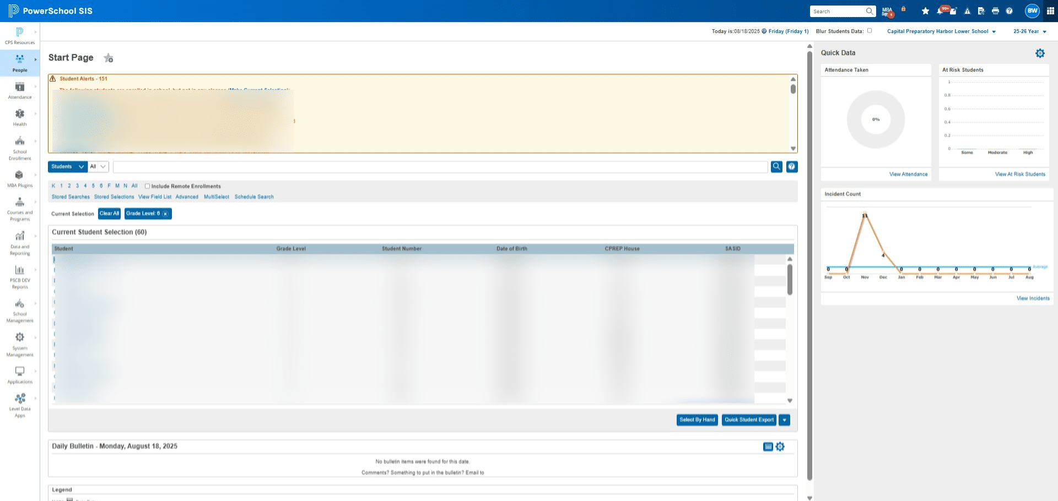Open Applications sidebar icon
The image size is (1058, 501).
[x=20, y=375]
